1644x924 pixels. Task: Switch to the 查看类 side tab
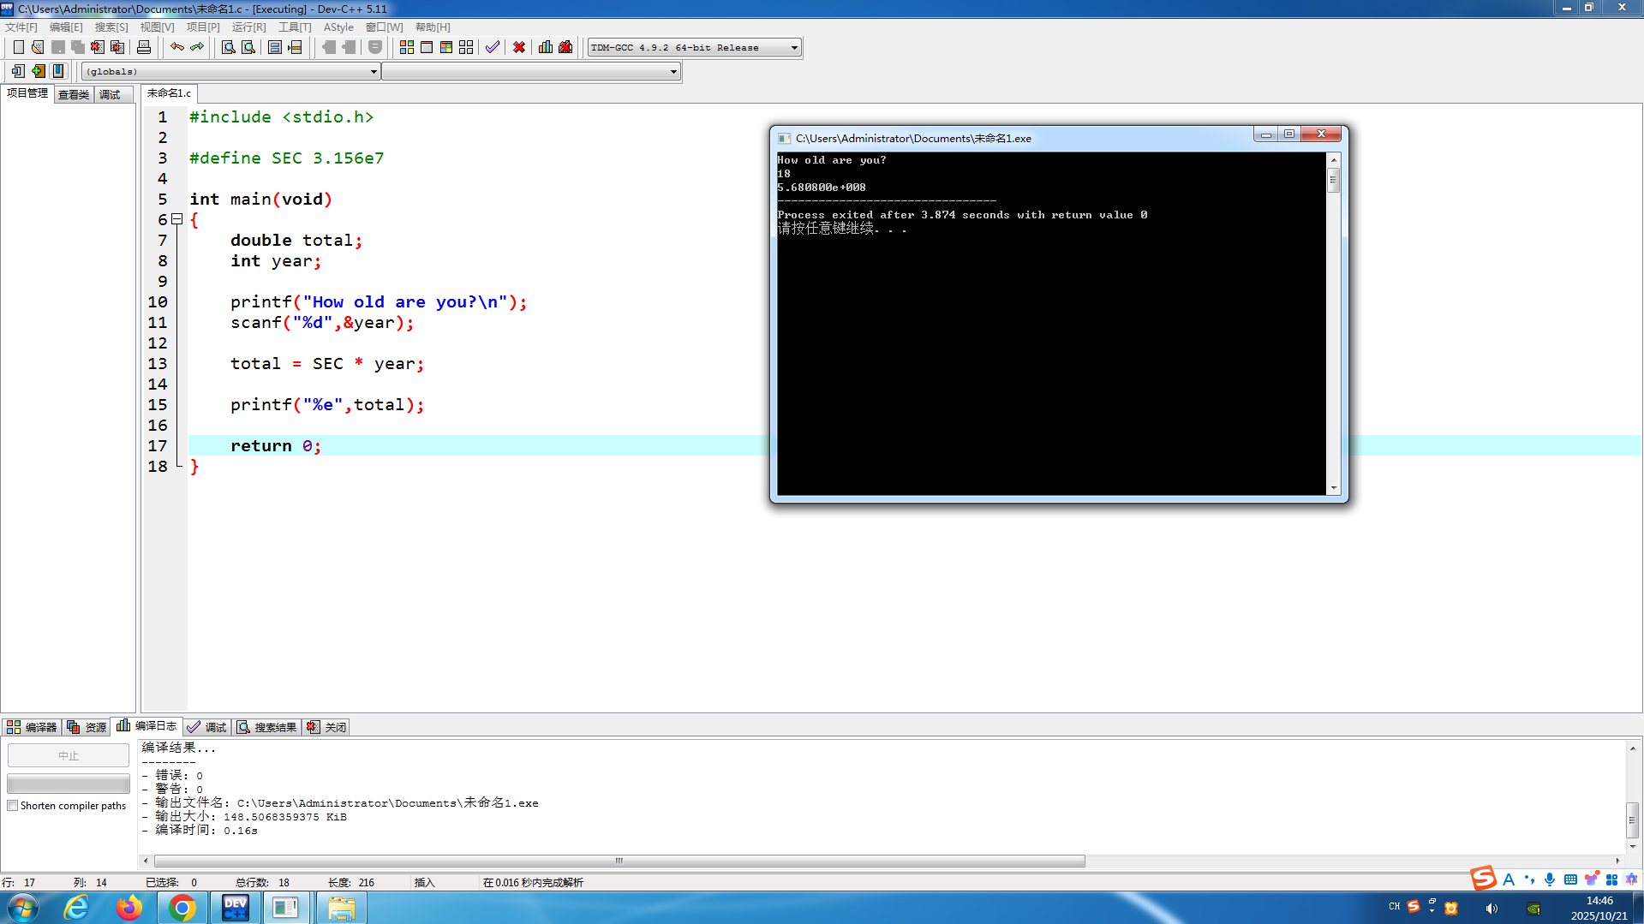click(74, 94)
